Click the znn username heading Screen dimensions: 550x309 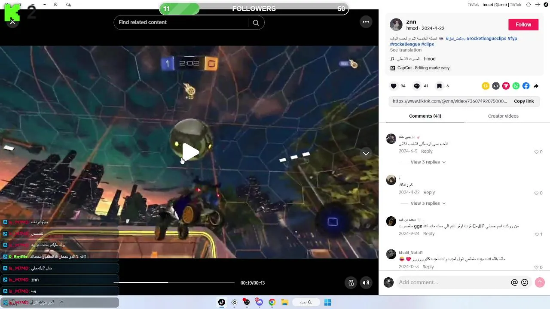coord(411,22)
